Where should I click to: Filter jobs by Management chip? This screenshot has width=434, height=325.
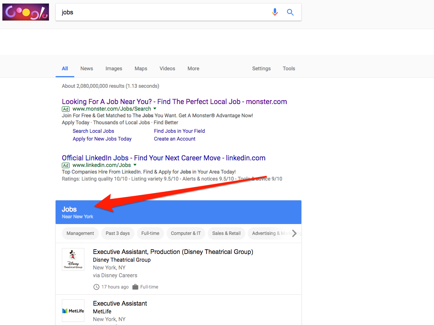click(x=80, y=233)
